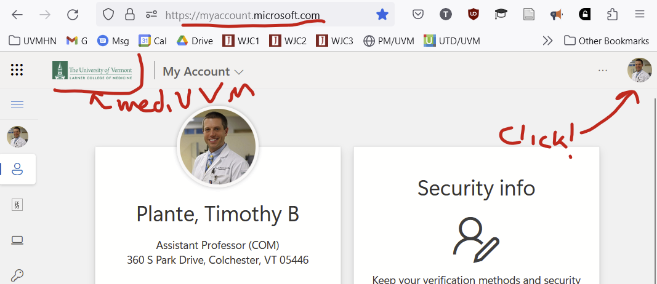Open the Firefox application menu

[x=639, y=15]
